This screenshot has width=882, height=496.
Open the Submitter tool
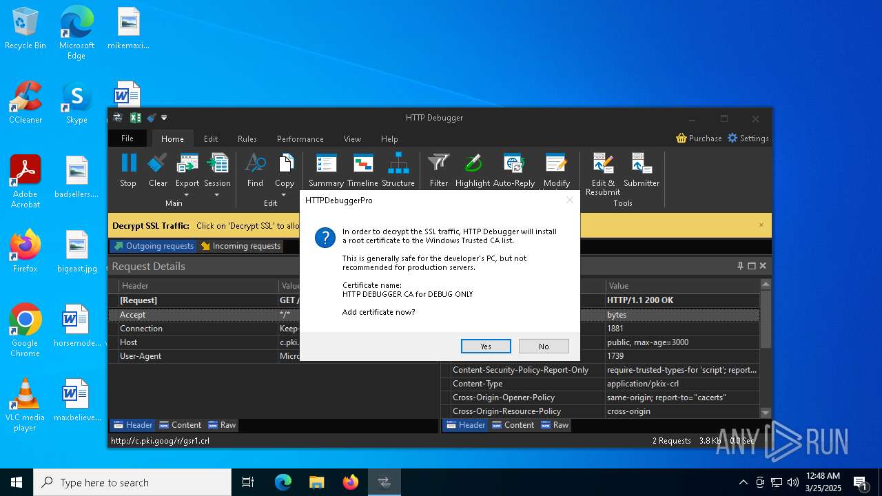point(642,170)
